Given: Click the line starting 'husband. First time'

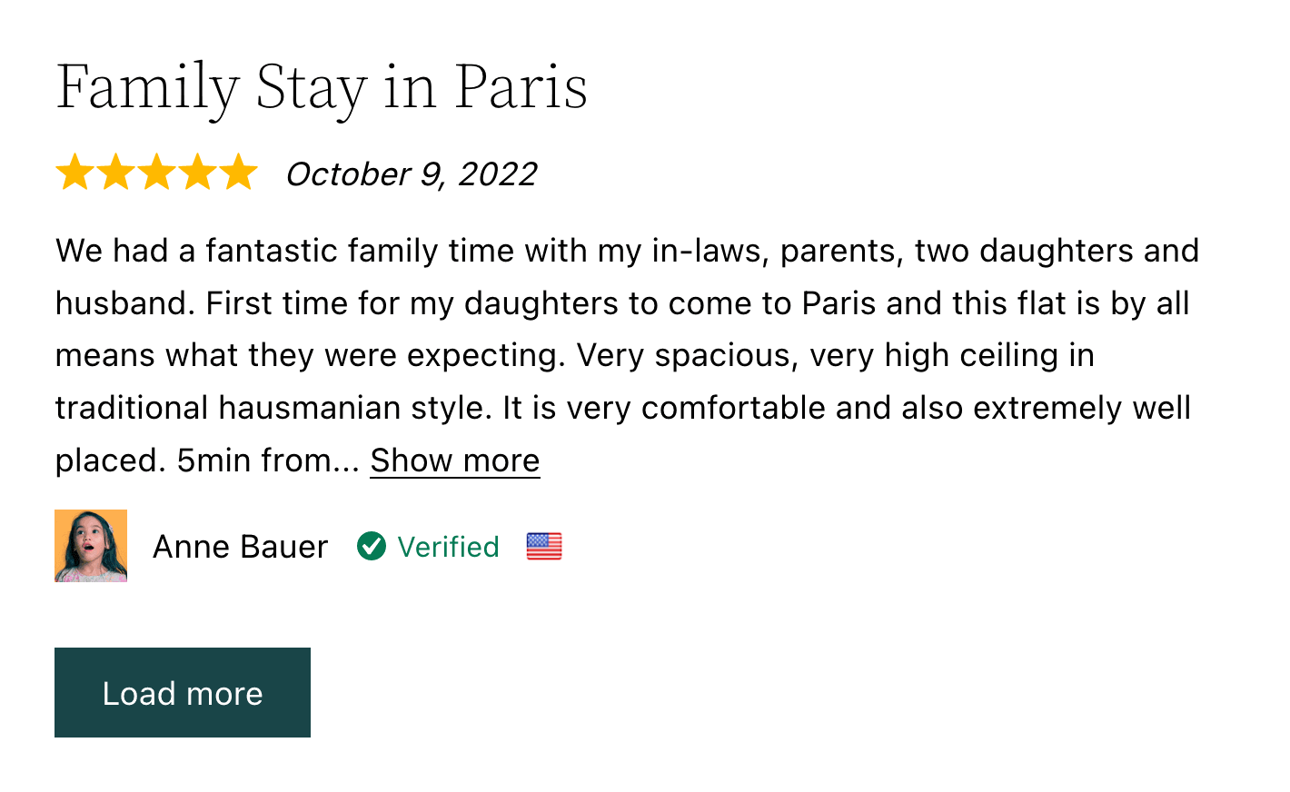Looking at the screenshot, I should coord(622,303).
